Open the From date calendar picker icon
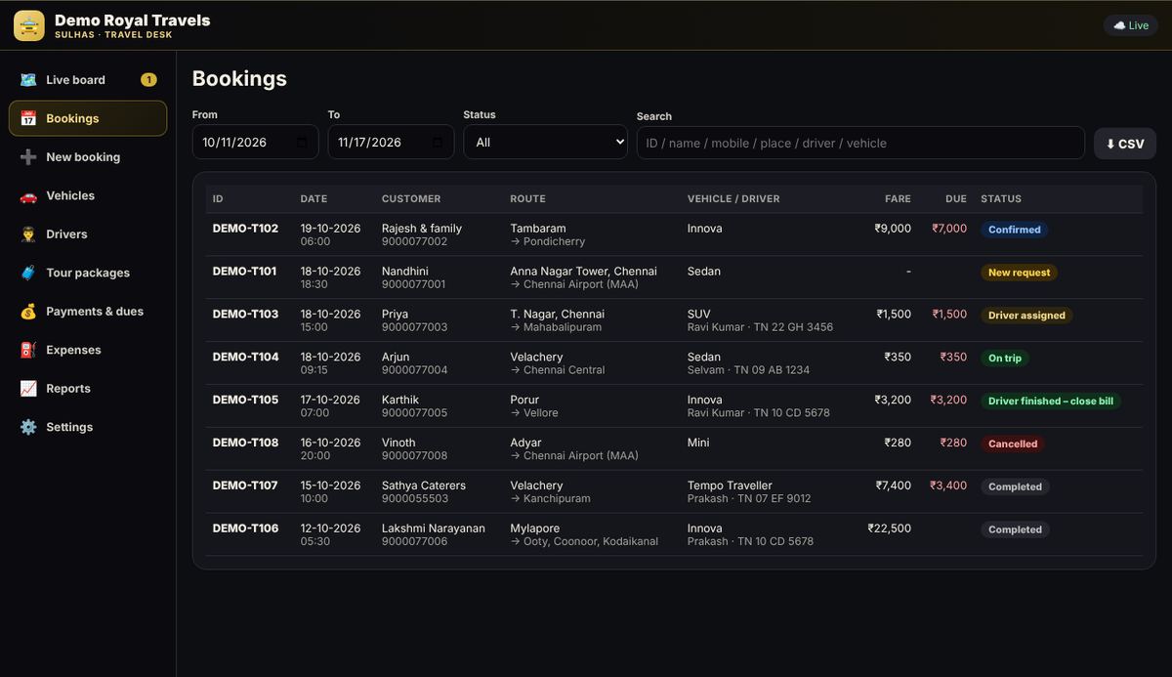Viewport: 1172px width, 677px height. [x=302, y=143]
